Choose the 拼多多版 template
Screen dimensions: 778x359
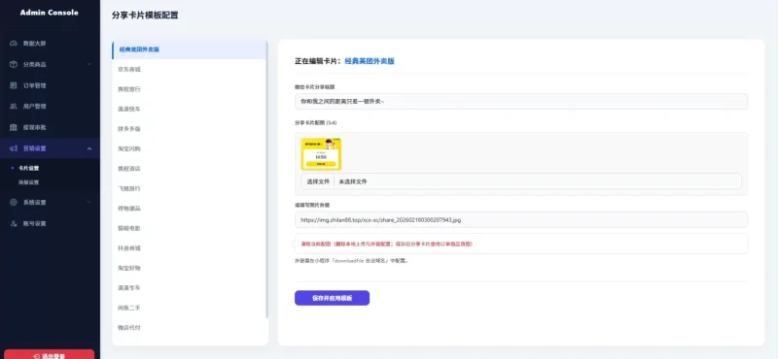(x=189, y=129)
